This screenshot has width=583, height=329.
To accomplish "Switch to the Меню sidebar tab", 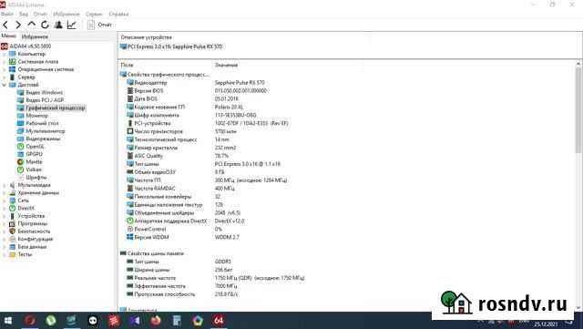I will coord(8,36).
